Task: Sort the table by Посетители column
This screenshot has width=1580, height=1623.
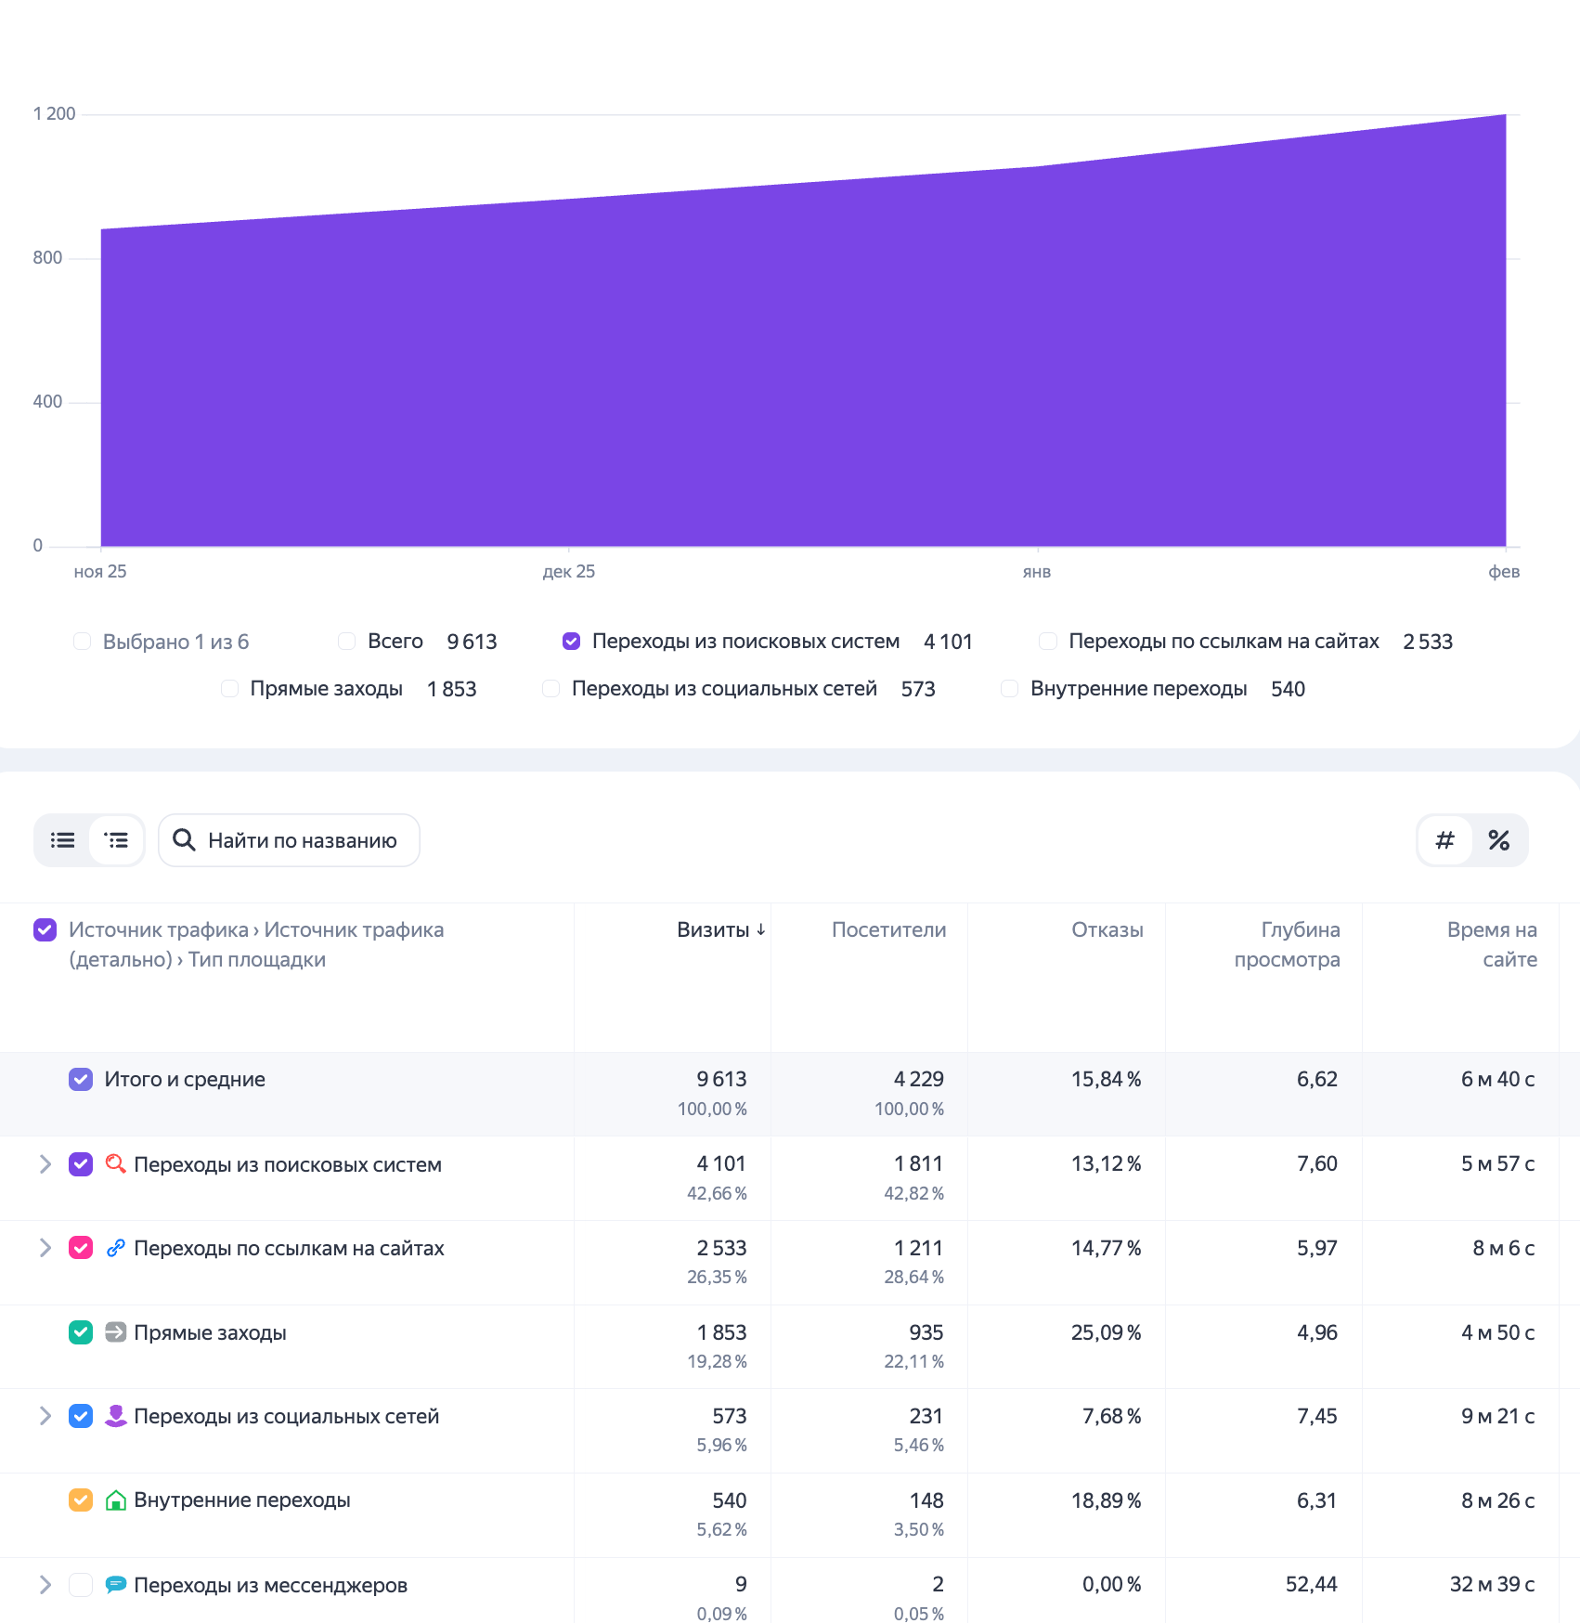Action: [x=889, y=929]
